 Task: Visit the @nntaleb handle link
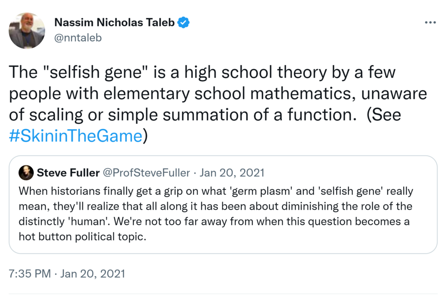78,38
